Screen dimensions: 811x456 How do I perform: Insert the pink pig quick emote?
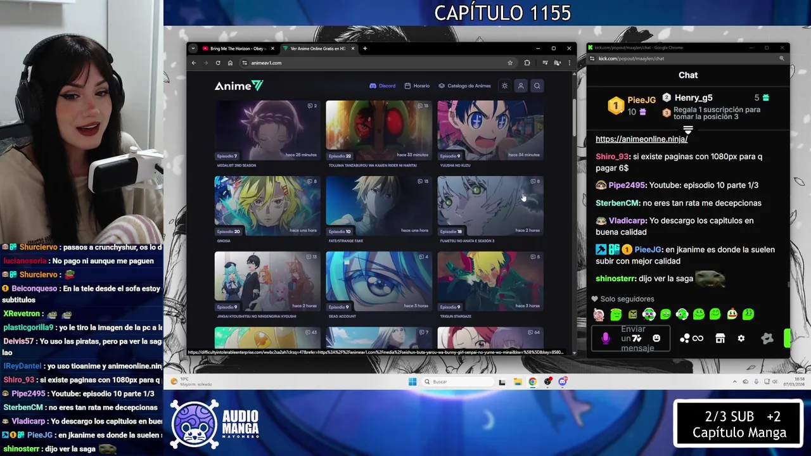[599, 314]
